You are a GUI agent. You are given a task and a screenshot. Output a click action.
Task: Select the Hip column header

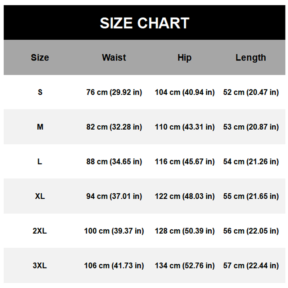(x=184, y=58)
